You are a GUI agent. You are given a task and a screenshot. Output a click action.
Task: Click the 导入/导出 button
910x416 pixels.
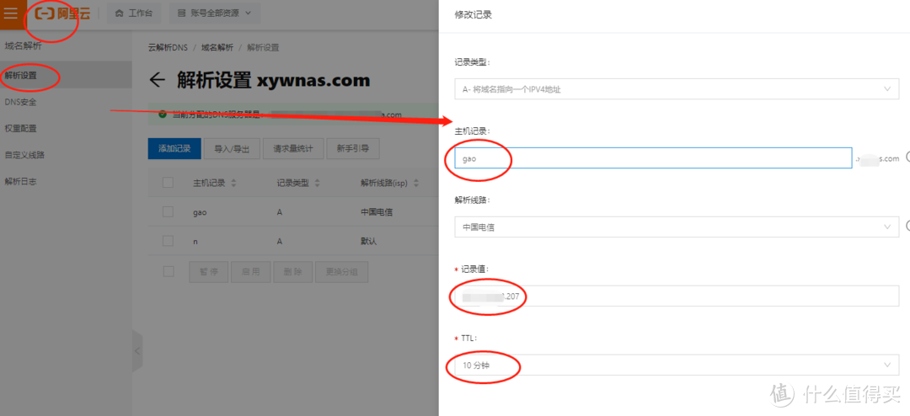click(x=233, y=148)
